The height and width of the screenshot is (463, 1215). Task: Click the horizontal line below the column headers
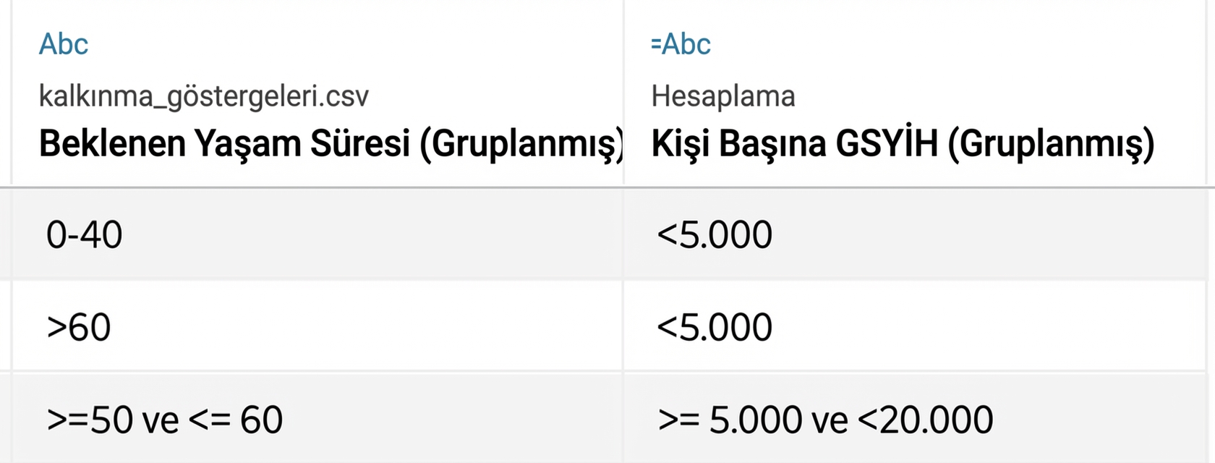607,188
